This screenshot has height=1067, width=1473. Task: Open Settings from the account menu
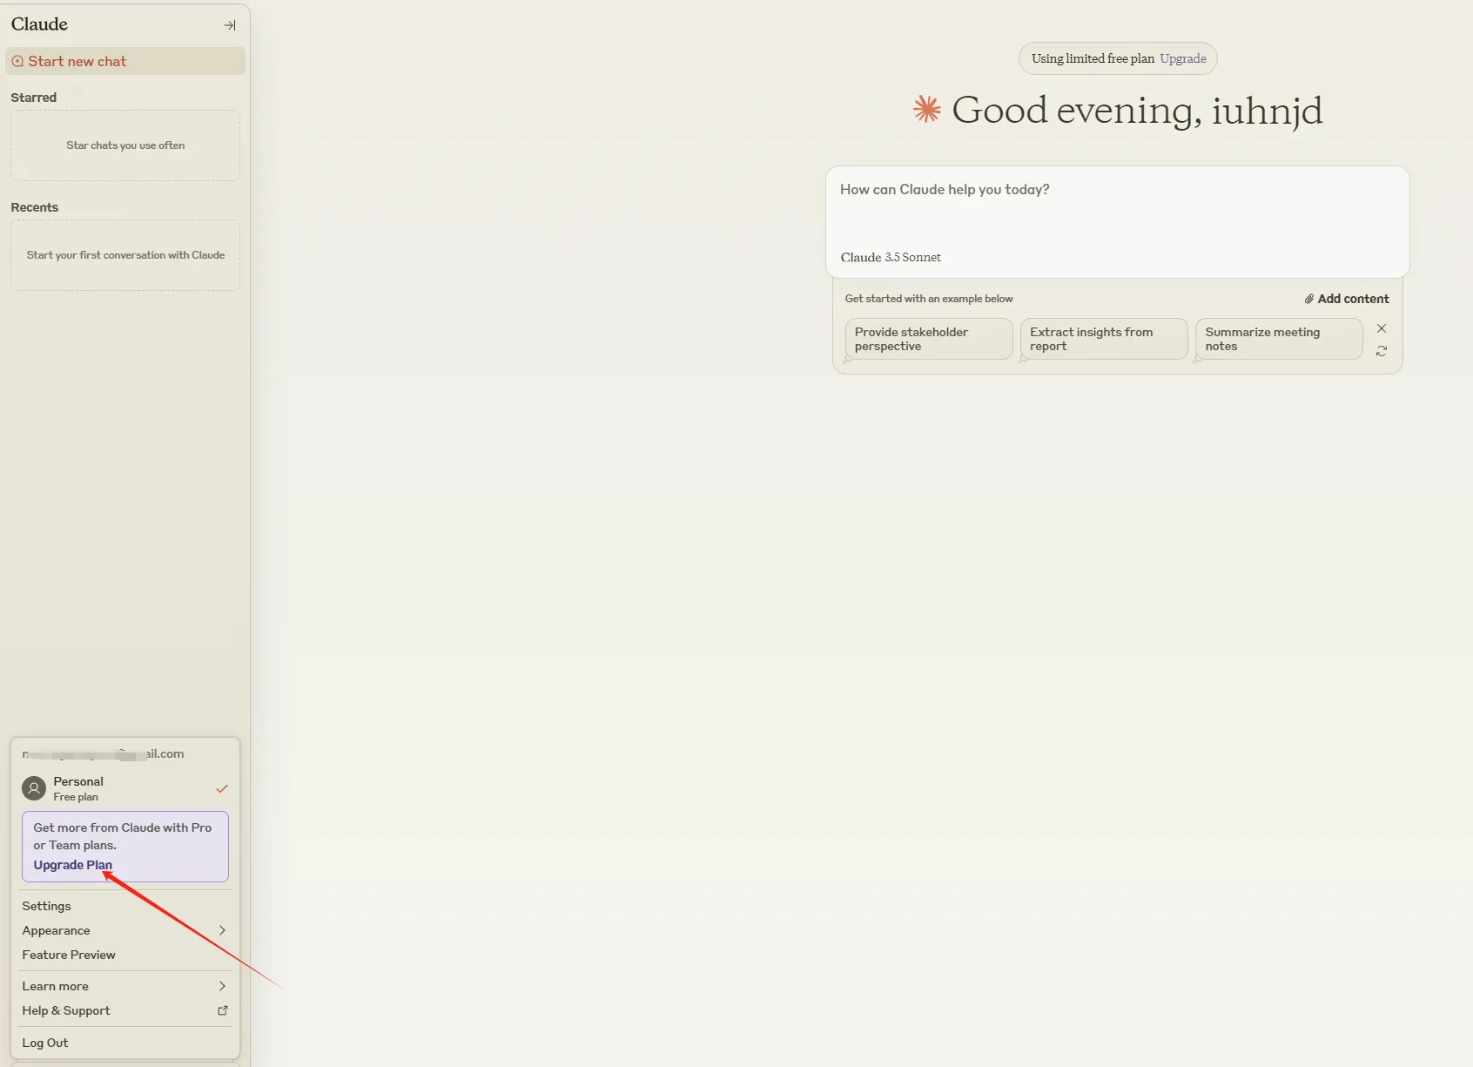click(x=47, y=906)
